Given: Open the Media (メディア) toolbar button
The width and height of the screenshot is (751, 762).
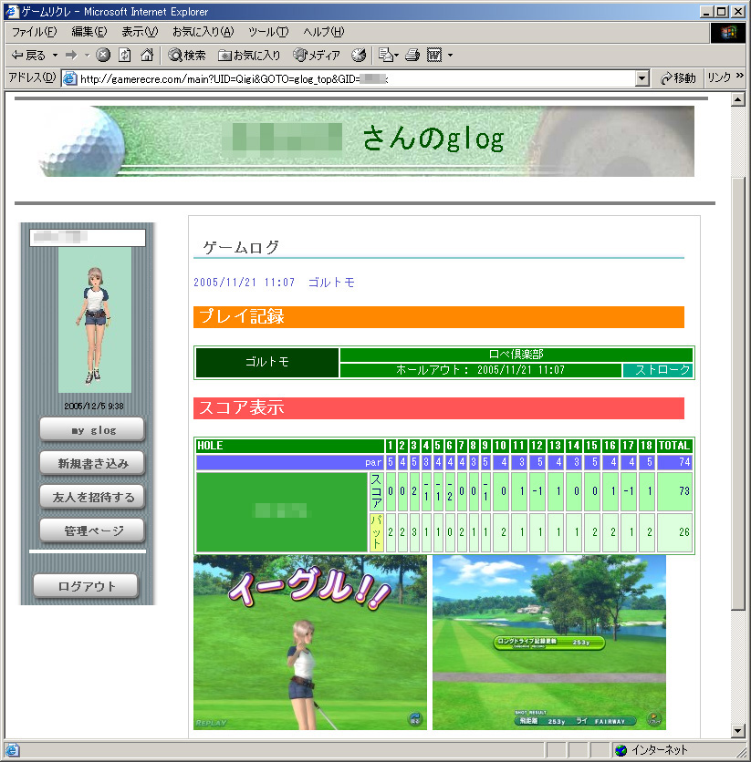Looking at the screenshot, I should coord(317,56).
